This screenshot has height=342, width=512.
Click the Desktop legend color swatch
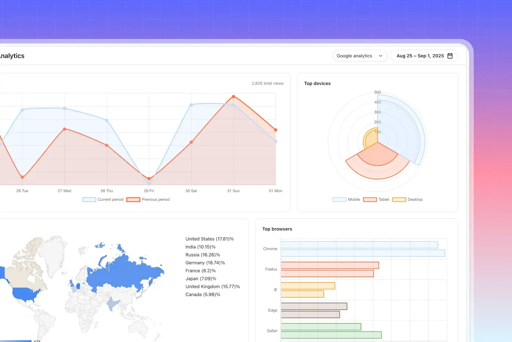click(399, 199)
